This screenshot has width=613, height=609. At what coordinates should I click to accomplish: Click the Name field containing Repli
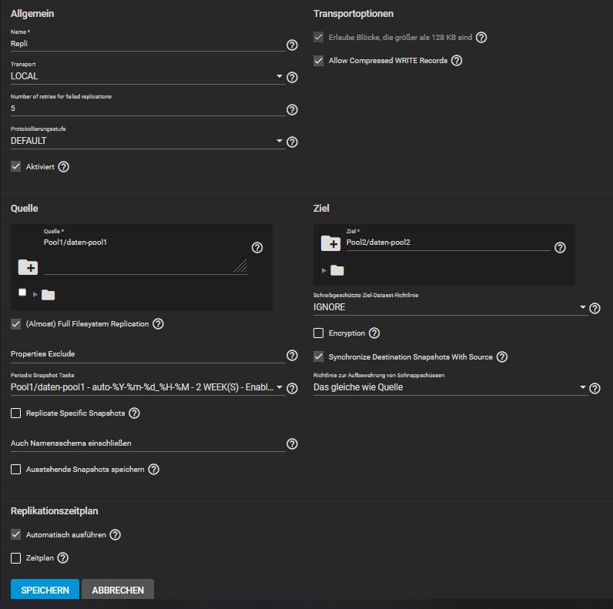147,44
